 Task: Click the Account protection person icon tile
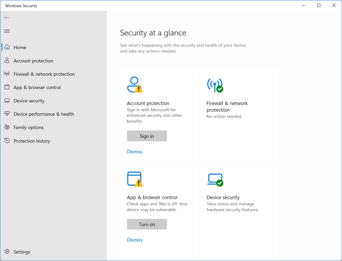[x=134, y=85]
